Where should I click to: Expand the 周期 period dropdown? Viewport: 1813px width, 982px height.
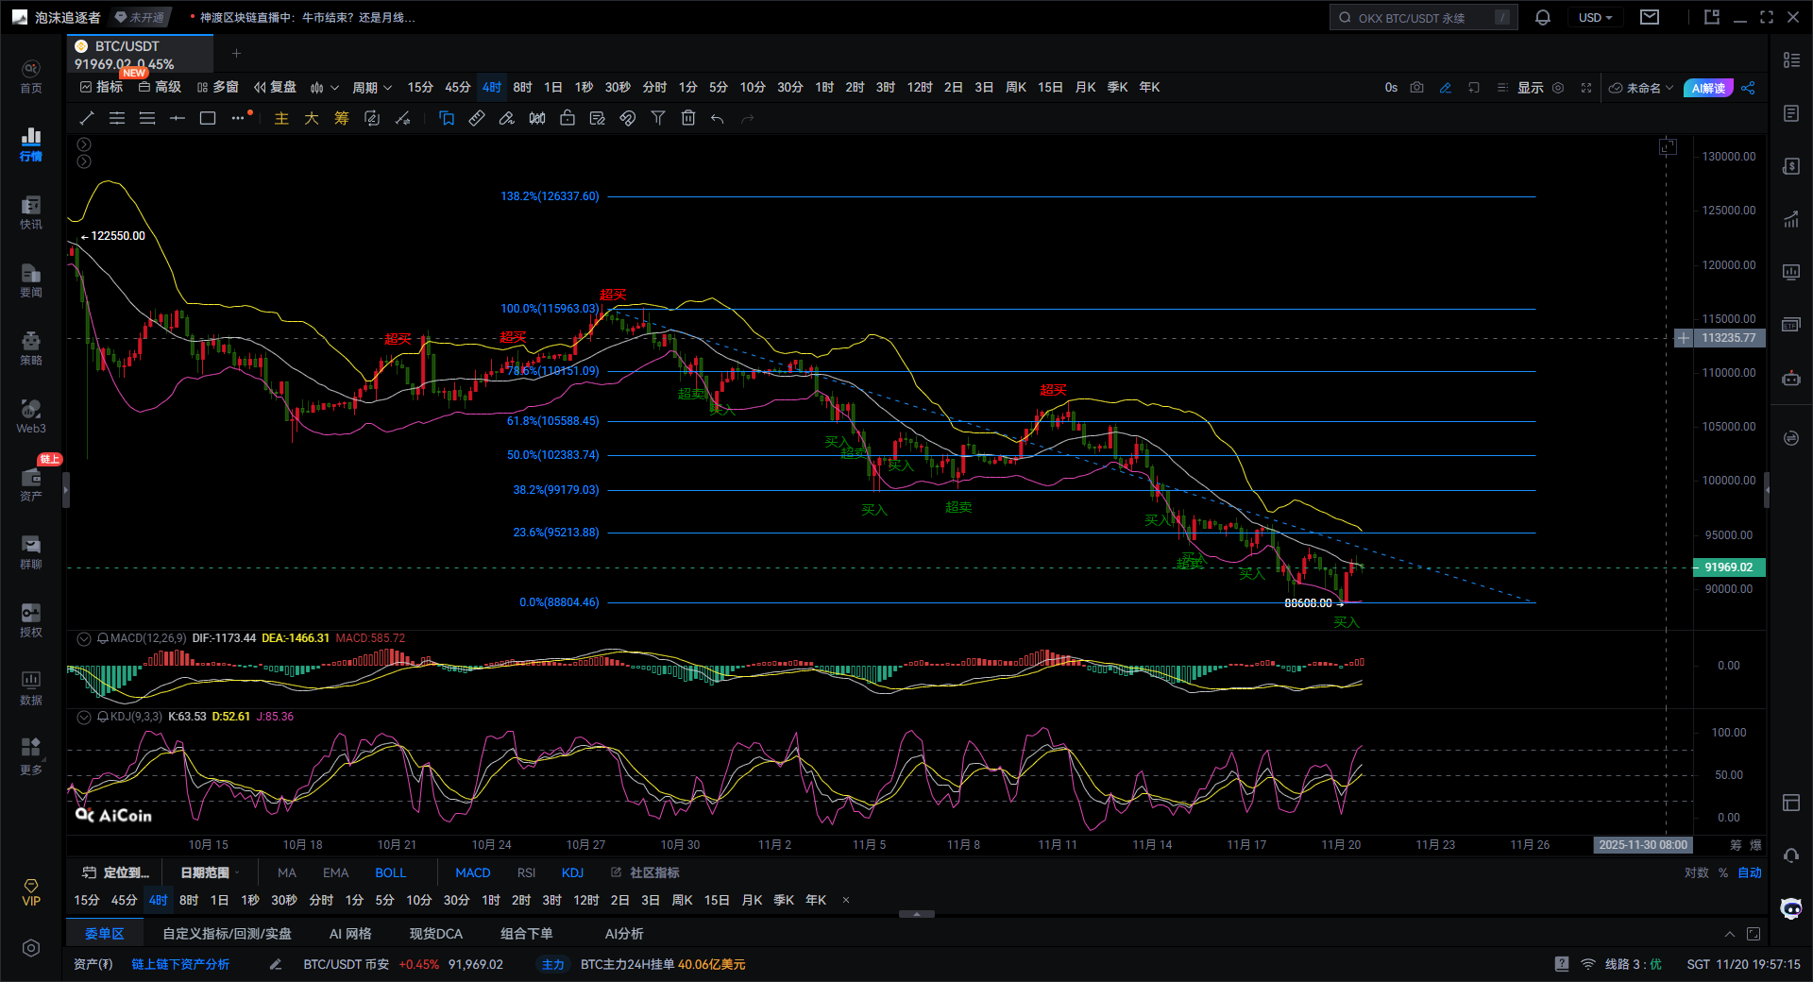(x=371, y=88)
